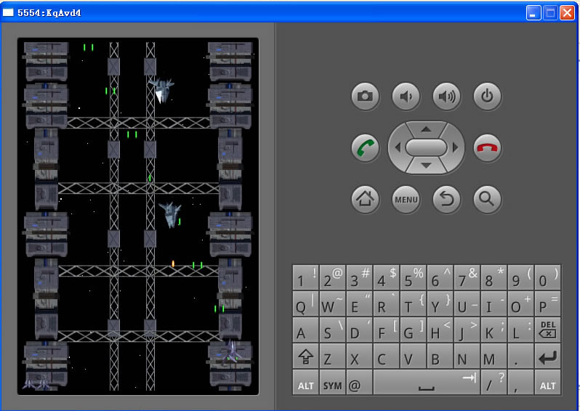Go to home screen via Home button
The image size is (580, 411).
[x=365, y=199]
